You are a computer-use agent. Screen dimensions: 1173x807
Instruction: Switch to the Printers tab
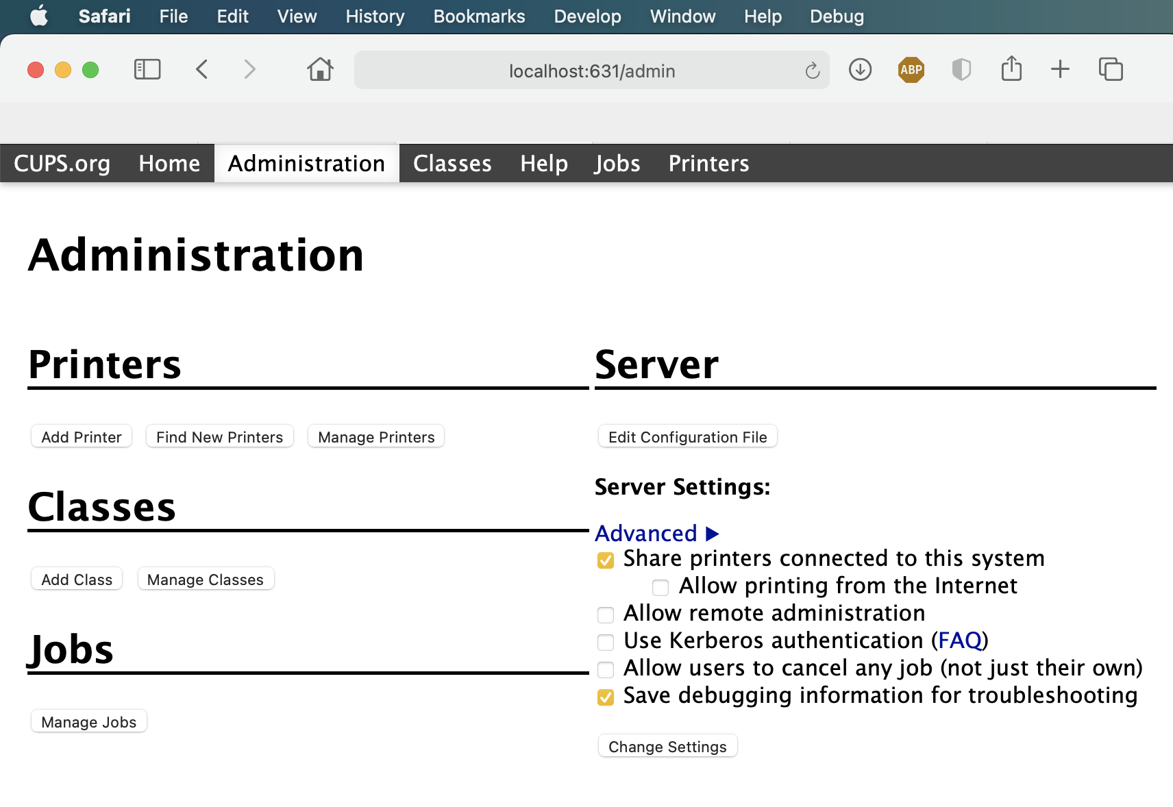point(708,163)
